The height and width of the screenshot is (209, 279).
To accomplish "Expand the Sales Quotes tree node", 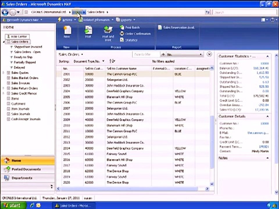I will tap(3, 73).
